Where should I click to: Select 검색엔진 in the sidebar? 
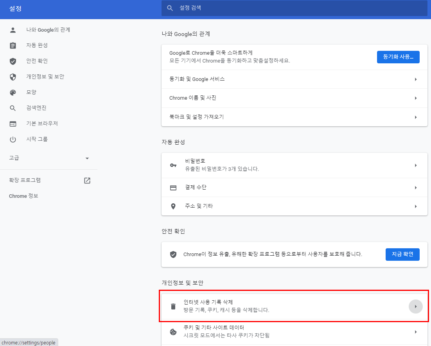click(36, 108)
